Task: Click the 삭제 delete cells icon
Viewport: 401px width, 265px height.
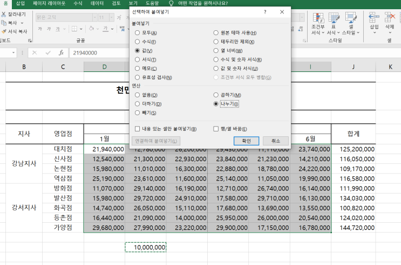Action: pyautogui.click(x=390, y=17)
